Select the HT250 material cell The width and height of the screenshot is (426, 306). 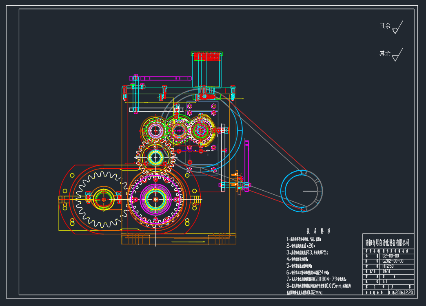388,265
